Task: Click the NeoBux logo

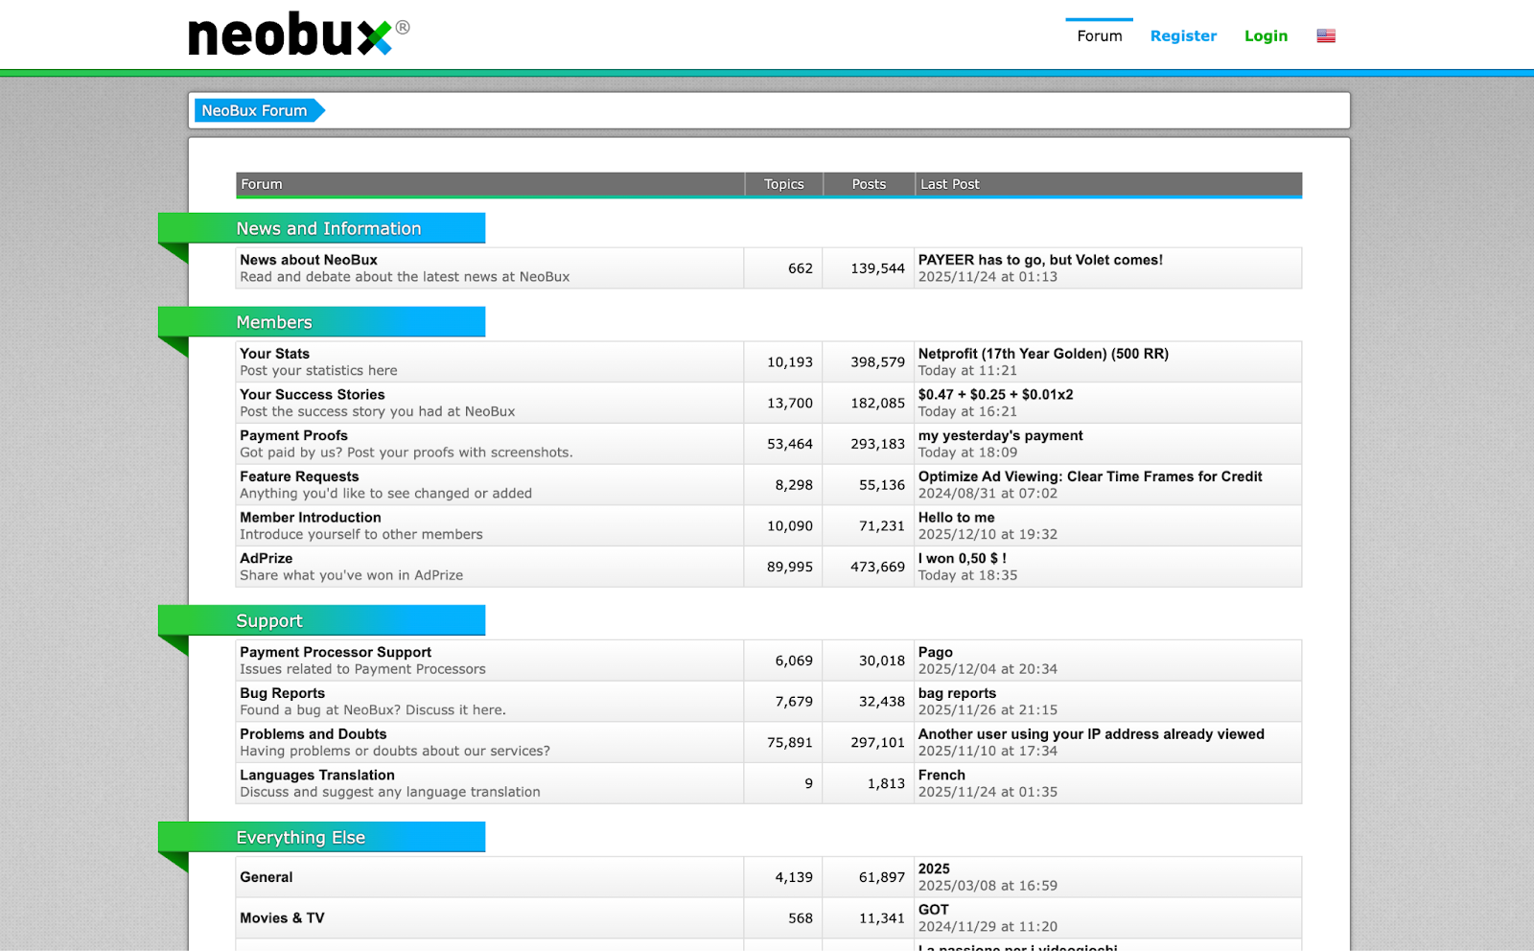Action: coord(297,35)
